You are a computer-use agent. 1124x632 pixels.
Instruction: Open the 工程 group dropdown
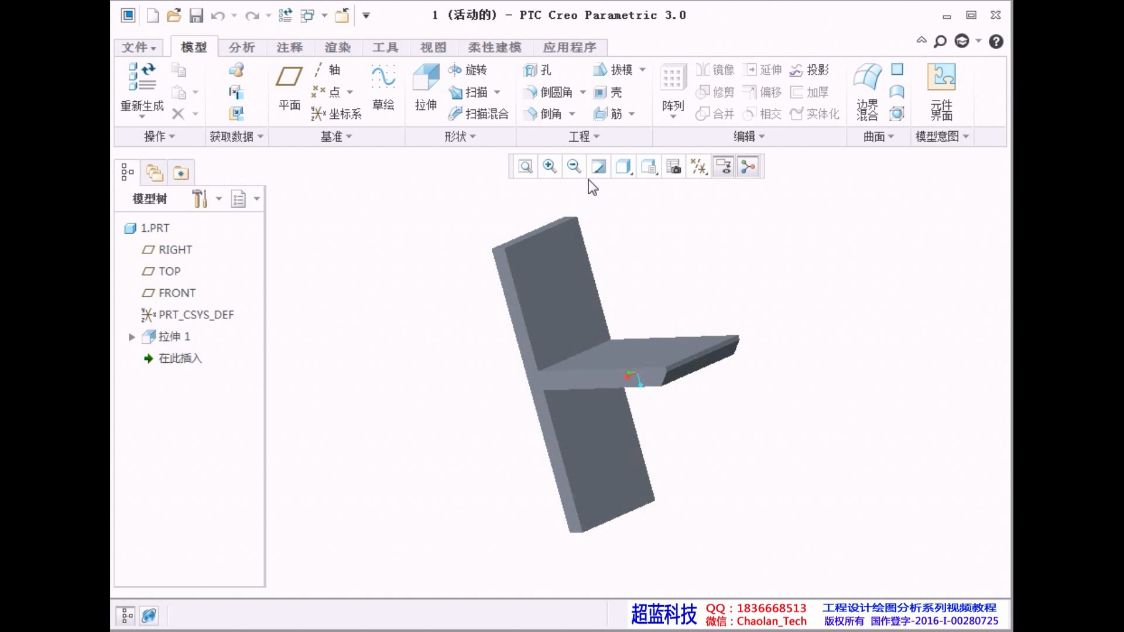(584, 137)
